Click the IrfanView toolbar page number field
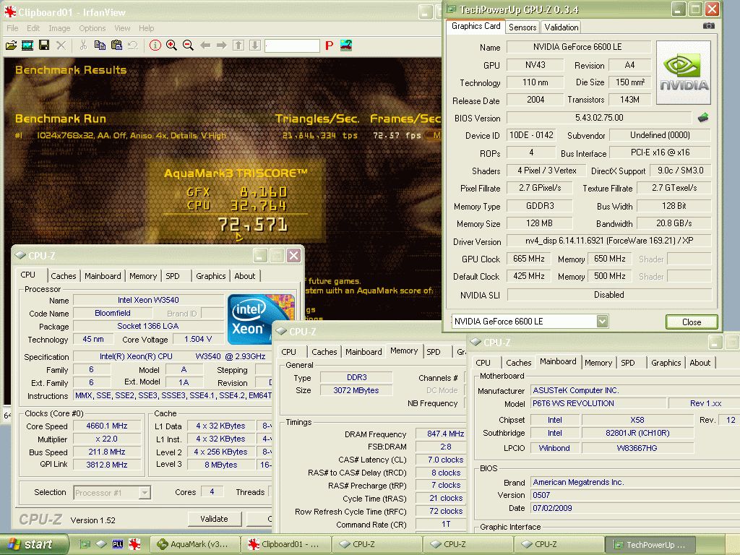The image size is (740, 555). [292, 46]
